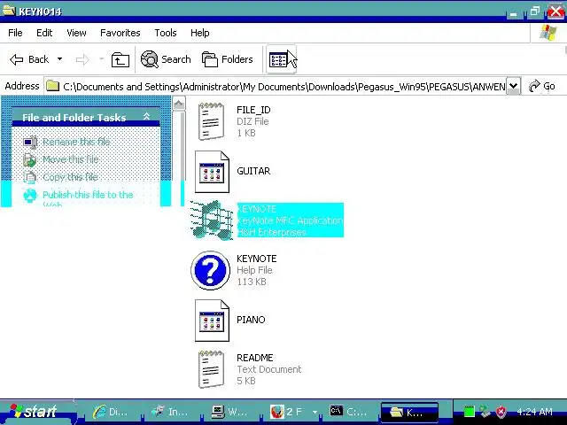Open the Tools menu
Image resolution: width=567 pixels, height=425 pixels.
pyautogui.click(x=166, y=33)
